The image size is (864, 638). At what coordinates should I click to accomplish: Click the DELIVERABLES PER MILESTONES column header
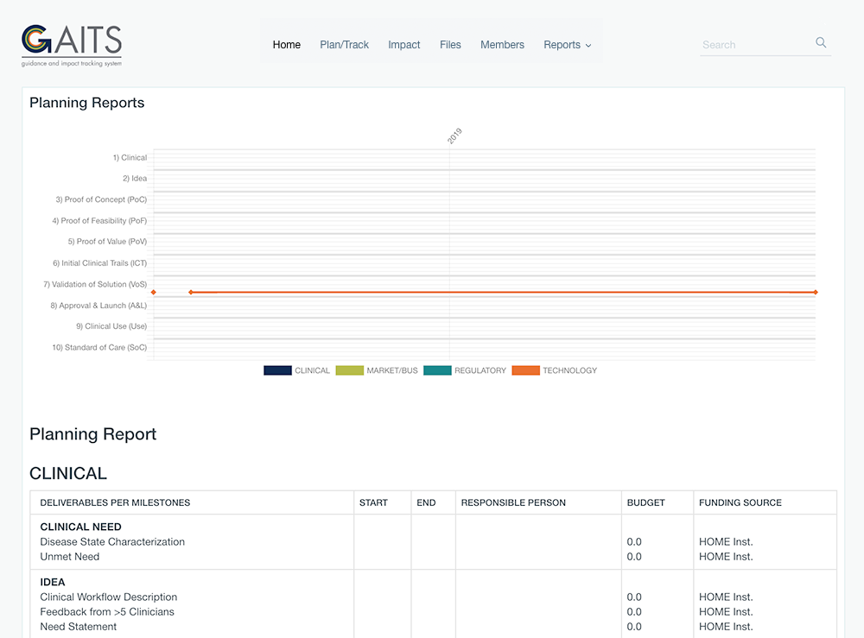115,502
